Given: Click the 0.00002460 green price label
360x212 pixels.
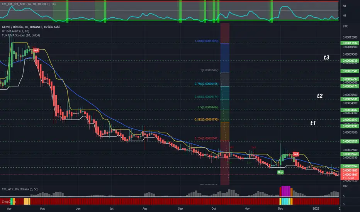Looking at the screenshot, I should 350,154.
